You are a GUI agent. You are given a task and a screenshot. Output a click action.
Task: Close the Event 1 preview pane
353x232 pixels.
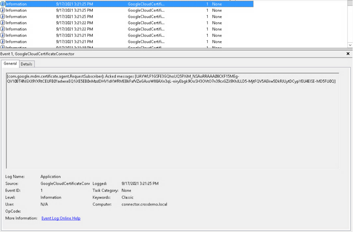(x=348, y=54)
